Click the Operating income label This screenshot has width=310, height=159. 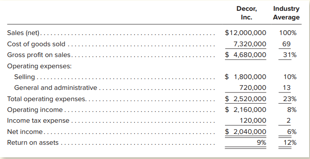pos(35,110)
